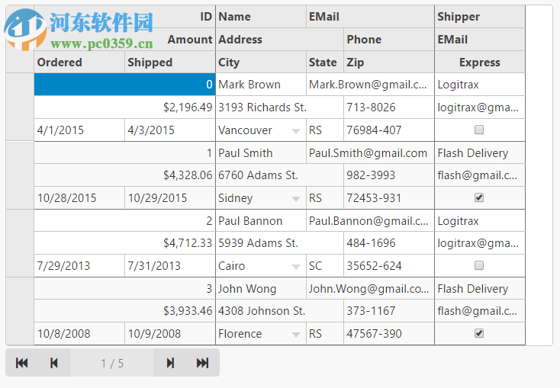Open the Vancouver city dropdown

click(296, 131)
